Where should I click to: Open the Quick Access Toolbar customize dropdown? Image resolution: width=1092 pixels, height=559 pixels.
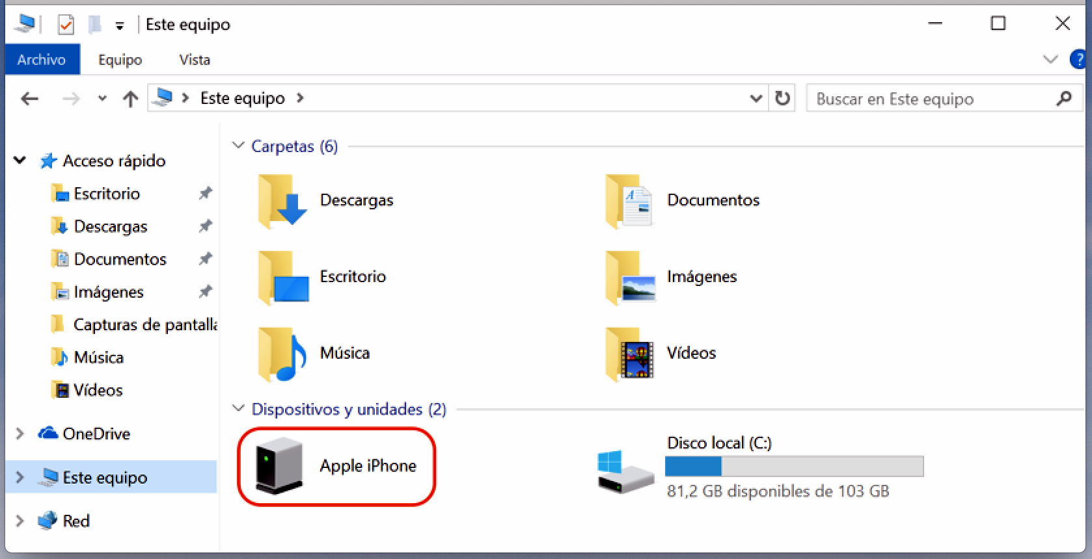click(x=120, y=26)
